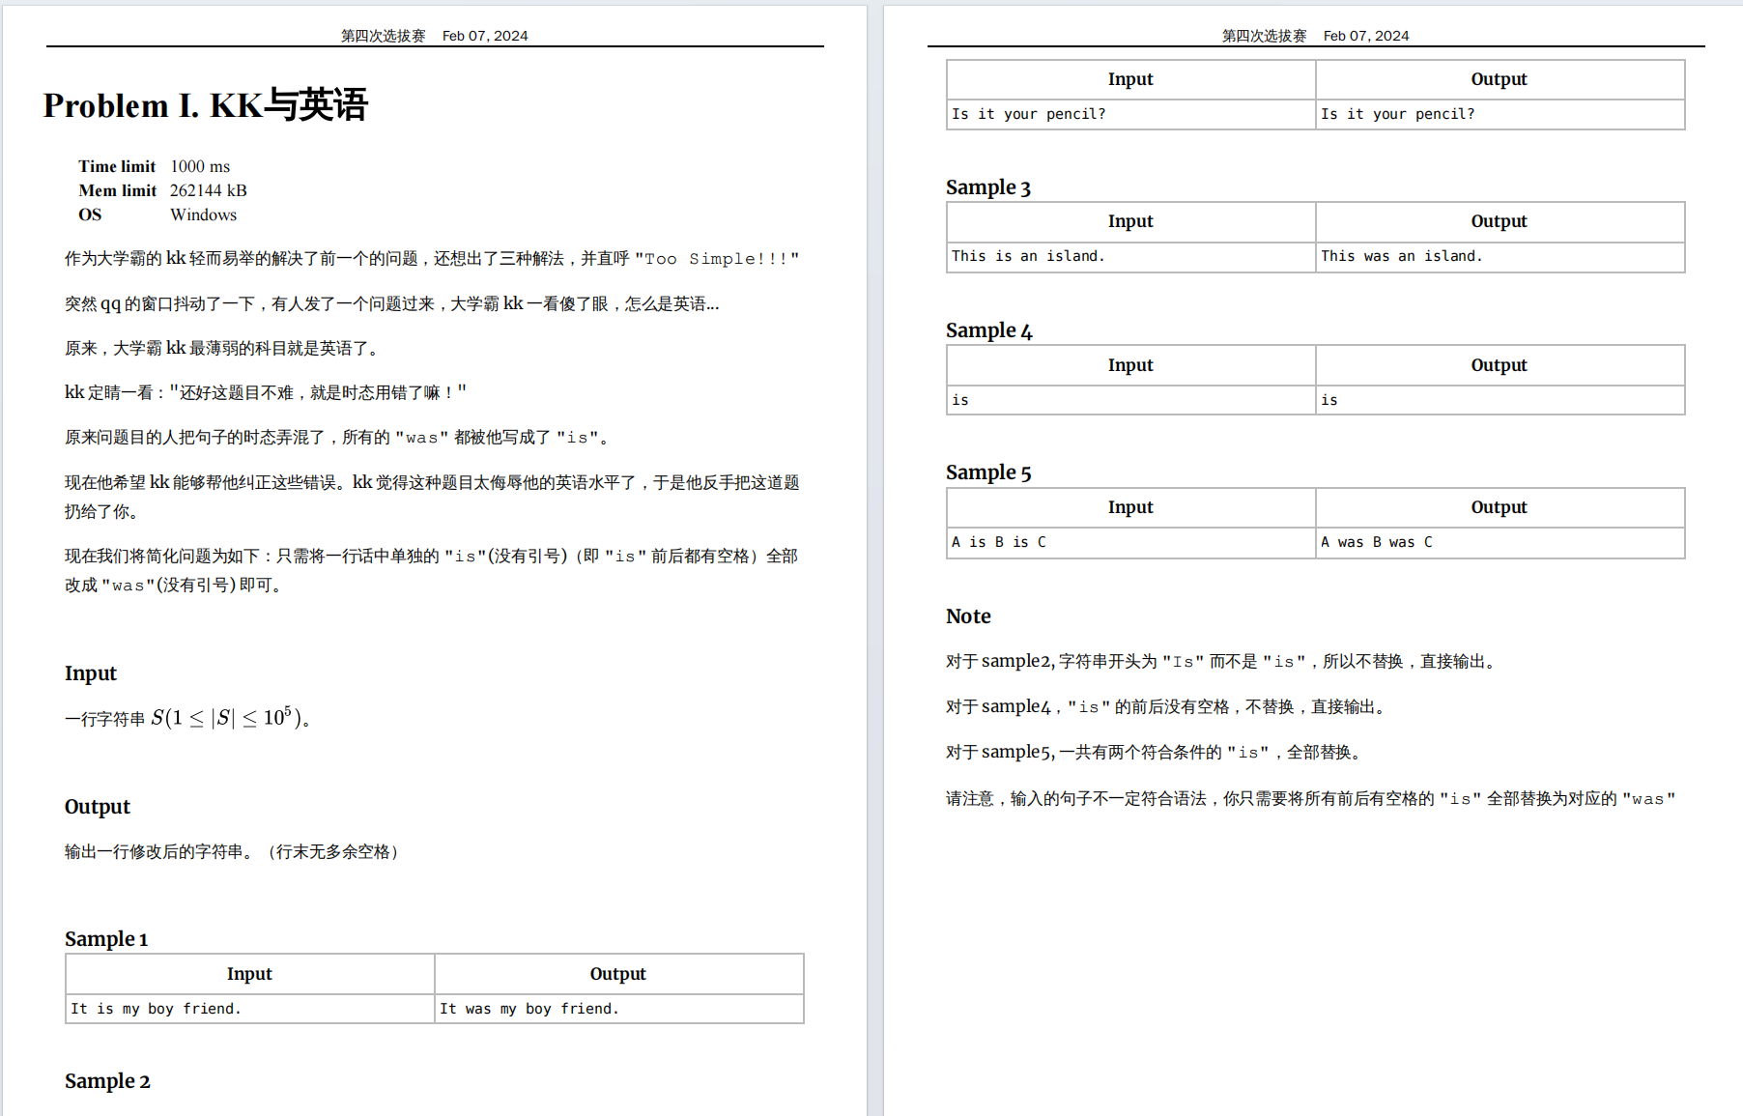Viewport: 1743px width, 1116px height.
Task: Click the right page header '第四次选拔赛 Feb 07, 2024'
Action: [1315, 36]
